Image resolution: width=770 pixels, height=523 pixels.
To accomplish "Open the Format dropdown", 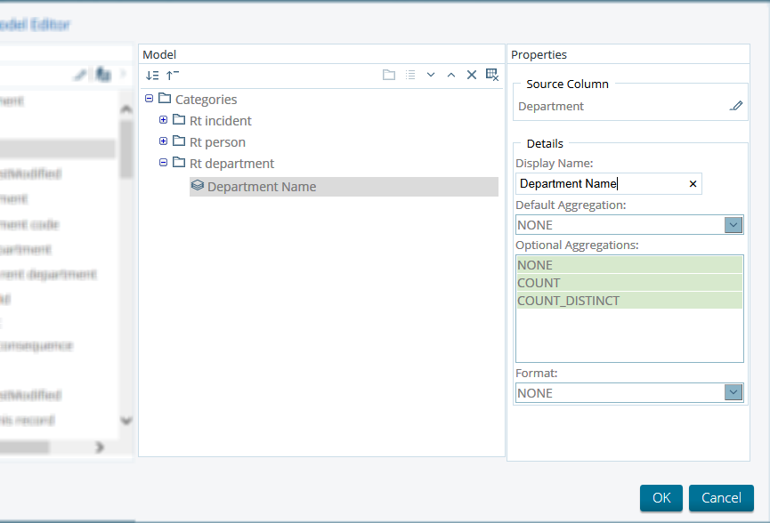I will [733, 392].
